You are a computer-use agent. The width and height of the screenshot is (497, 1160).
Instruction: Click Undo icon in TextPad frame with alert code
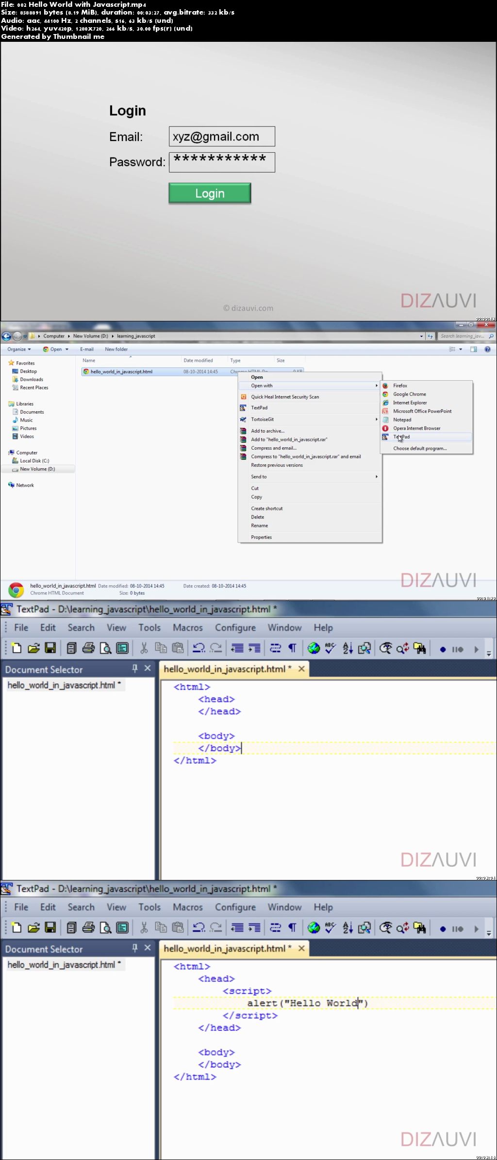tap(199, 928)
